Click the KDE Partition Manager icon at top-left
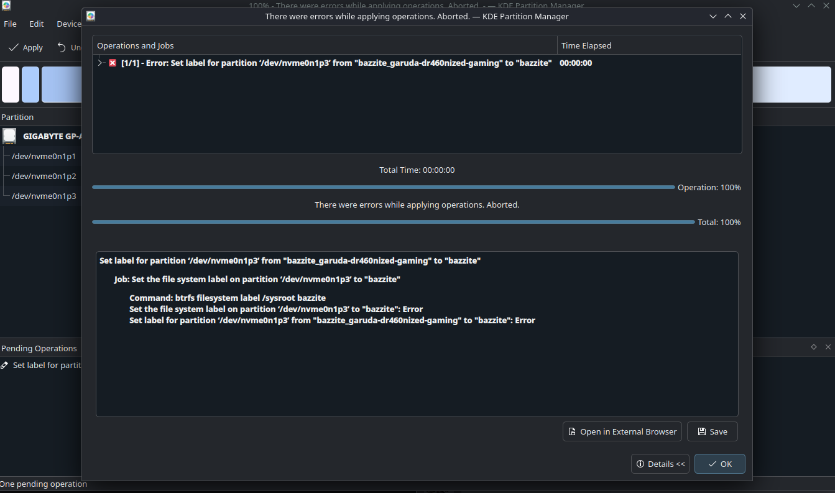This screenshot has width=835, height=493. click(x=6, y=6)
